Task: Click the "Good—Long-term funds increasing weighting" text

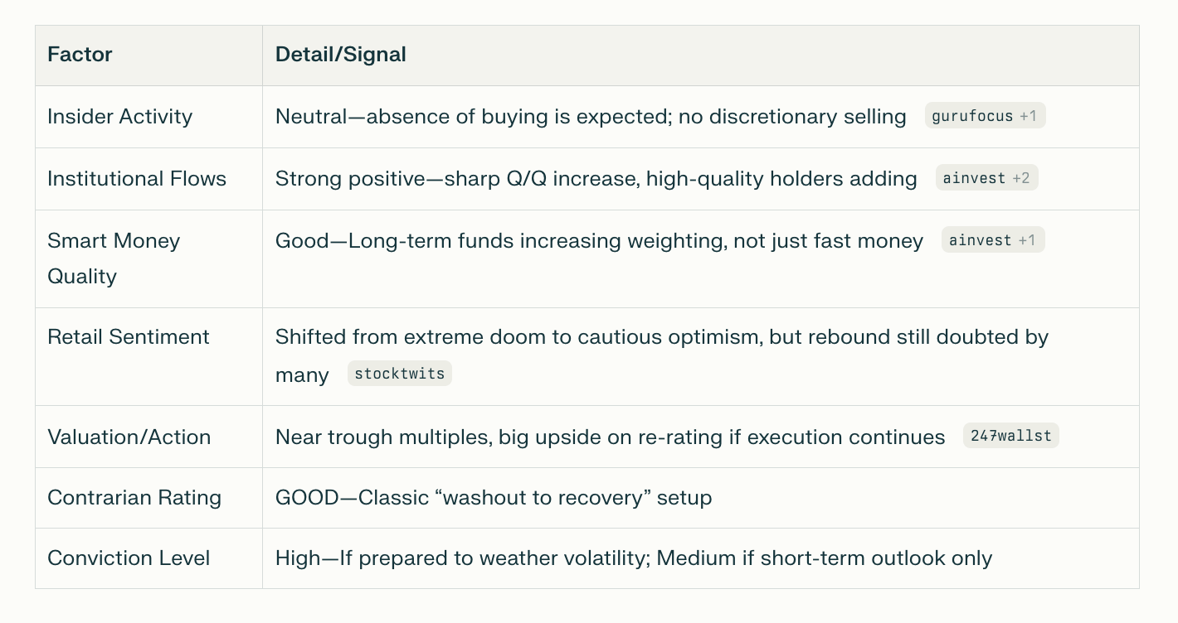Action: (x=599, y=240)
